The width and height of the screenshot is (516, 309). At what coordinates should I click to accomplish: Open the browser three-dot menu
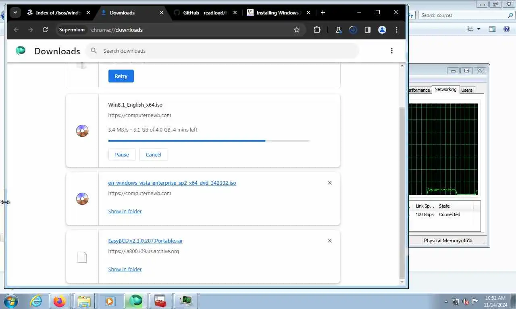[x=397, y=30]
